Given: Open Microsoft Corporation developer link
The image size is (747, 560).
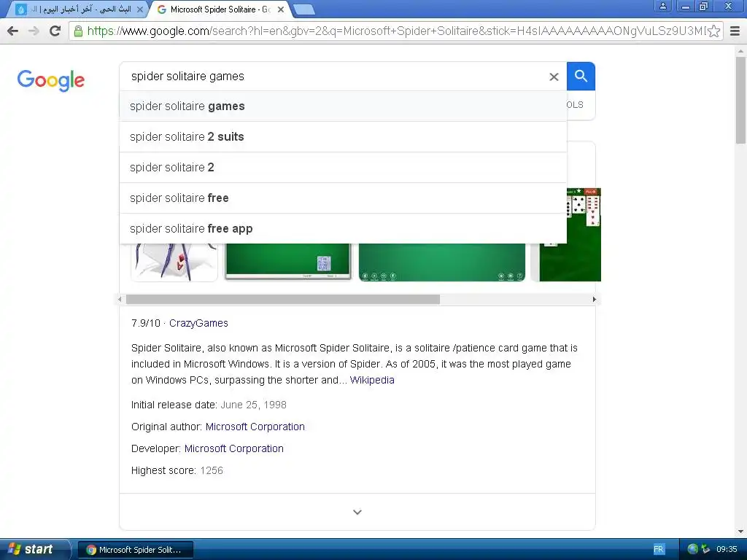Looking at the screenshot, I should pyautogui.click(x=234, y=448).
